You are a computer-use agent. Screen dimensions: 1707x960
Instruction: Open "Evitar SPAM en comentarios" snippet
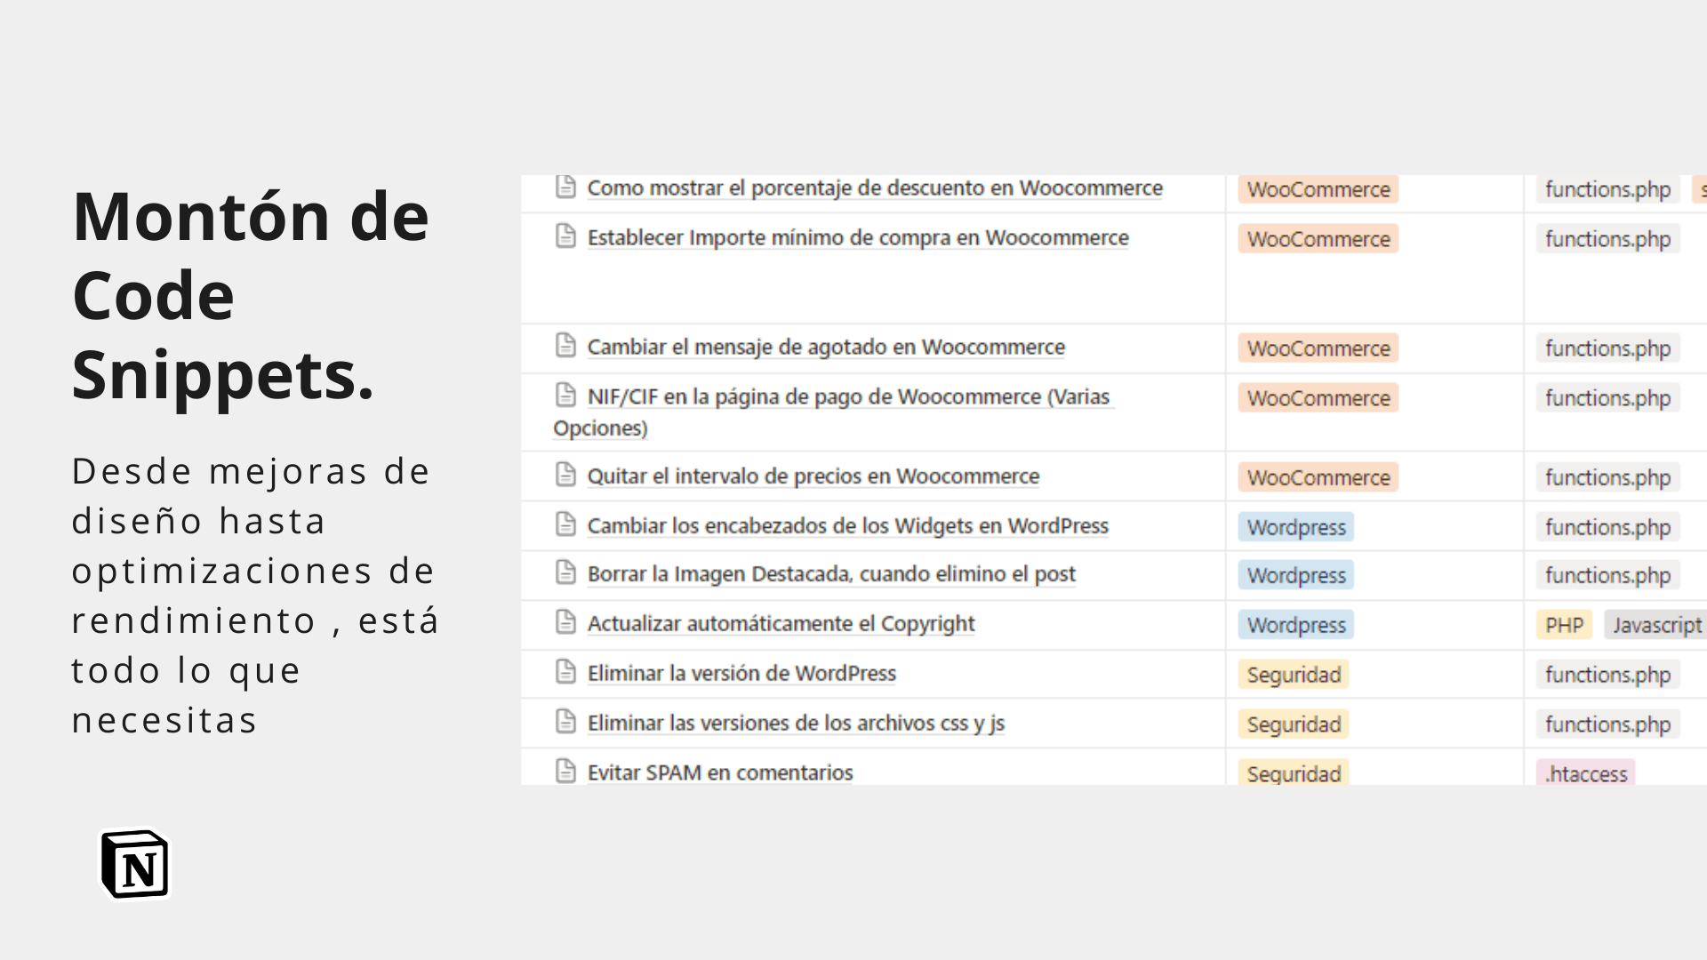pyautogui.click(x=719, y=772)
